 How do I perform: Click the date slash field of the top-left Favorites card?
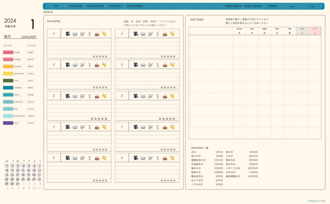[54, 33]
